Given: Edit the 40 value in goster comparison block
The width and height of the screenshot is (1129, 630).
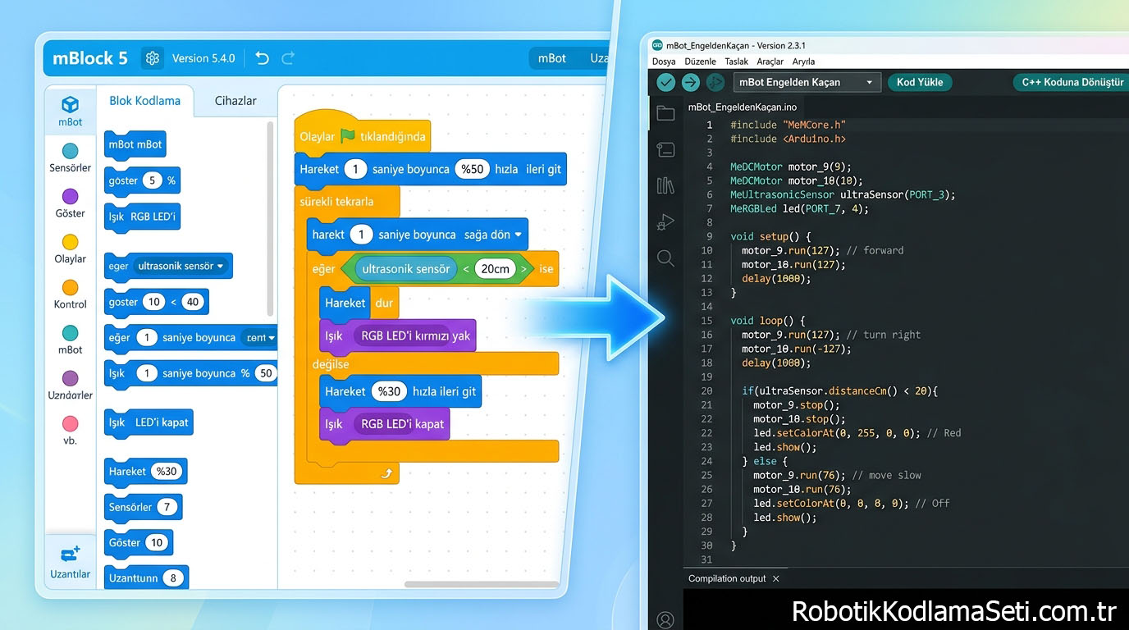Looking at the screenshot, I should pos(193,302).
